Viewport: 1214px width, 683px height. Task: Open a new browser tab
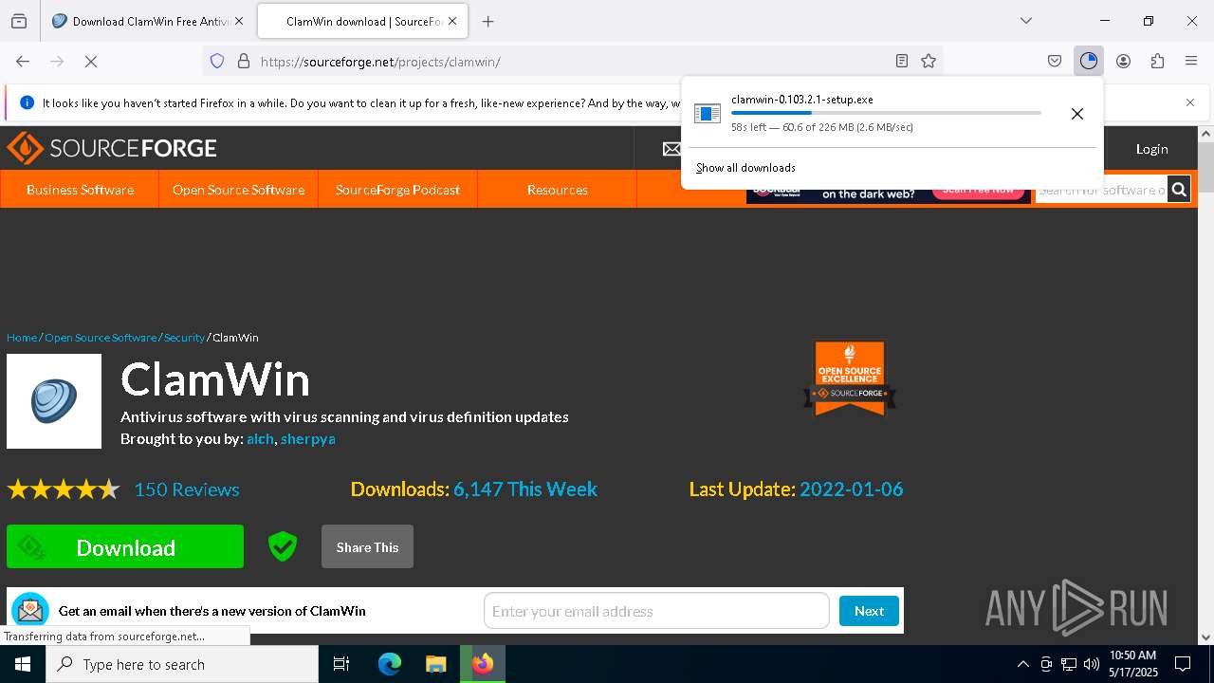pyautogui.click(x=488, y=21)
